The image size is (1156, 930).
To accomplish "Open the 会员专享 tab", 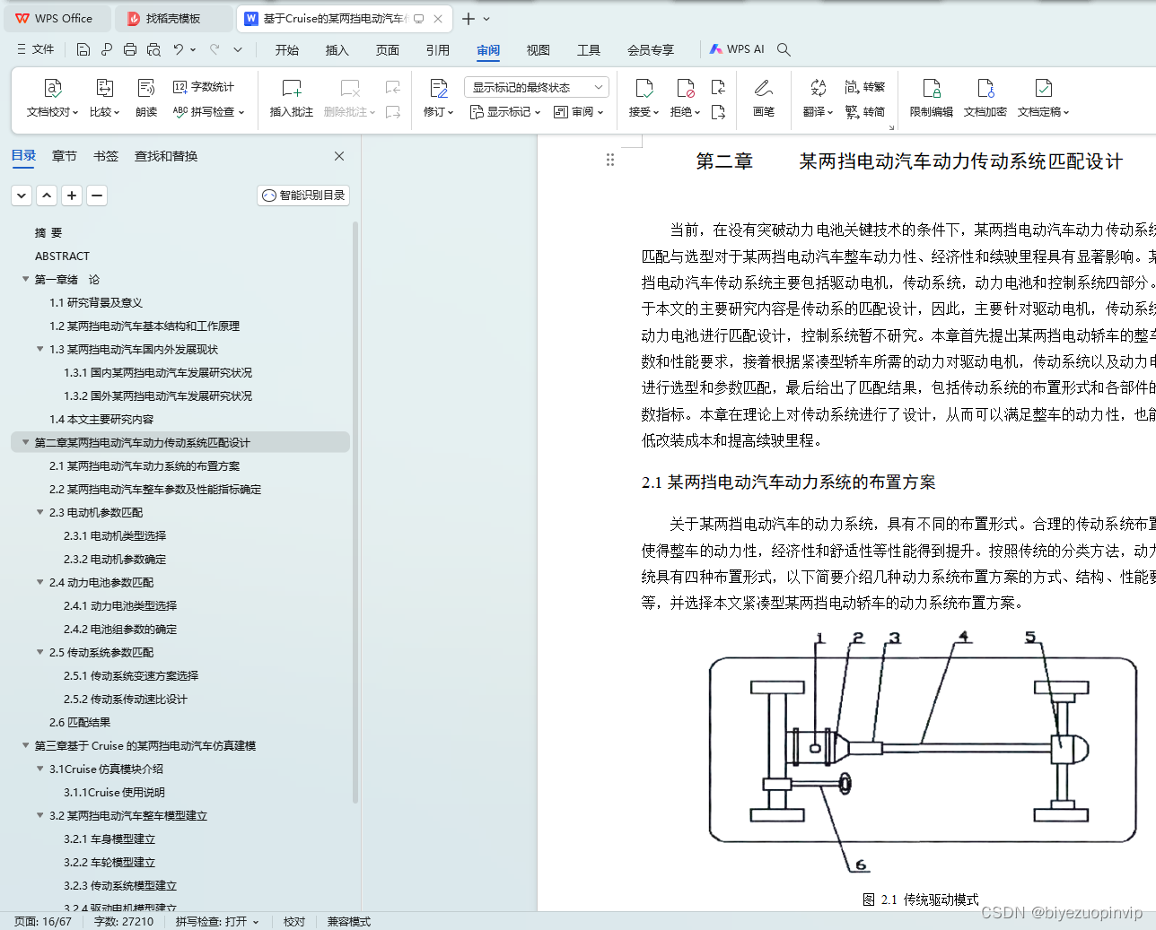I will tap(651, 50).
